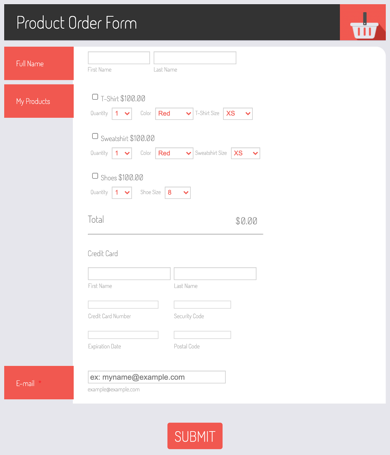Click the Full Name last name field
Viewport: 390px width, 455px height.
pyautogui.click(x=195, y=58)
